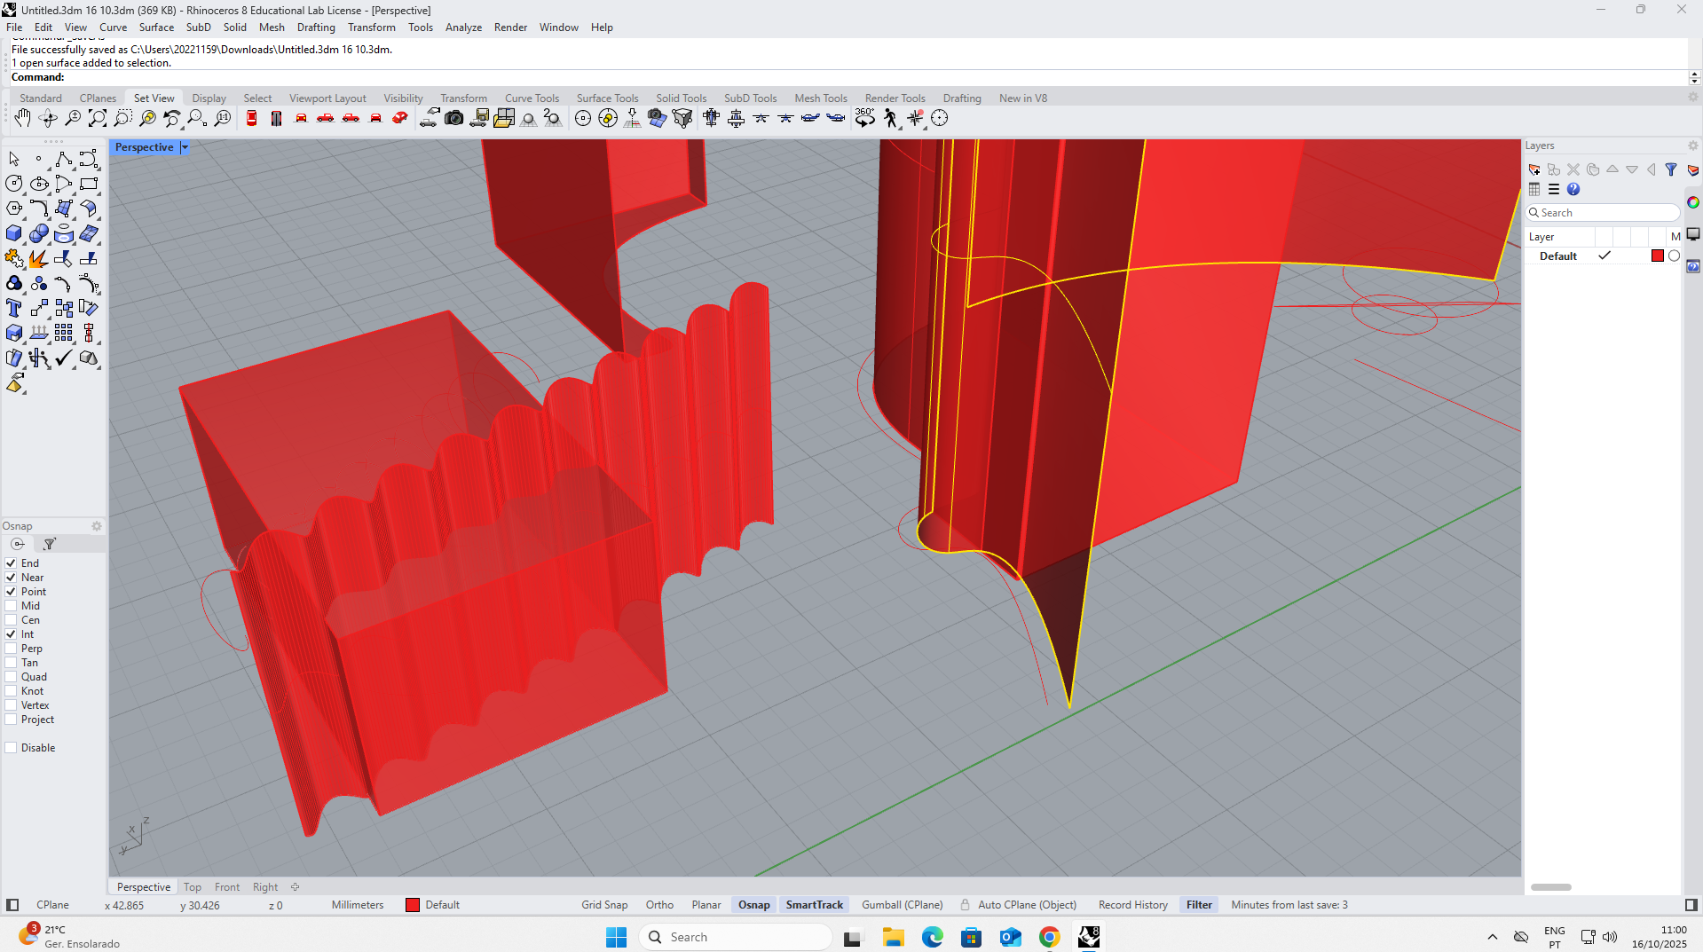Pick the Circle drawing tool
Image resolution: width=1703 pixels, height=952 pixels.
coord(14,184)
